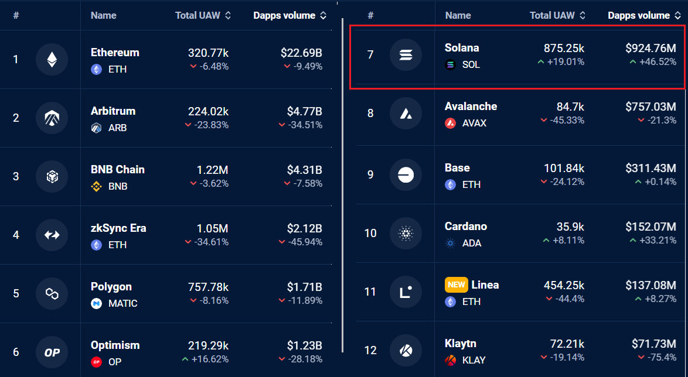Click the Polygon chain logo icon
688x377 pixels.
click(52, 293)
